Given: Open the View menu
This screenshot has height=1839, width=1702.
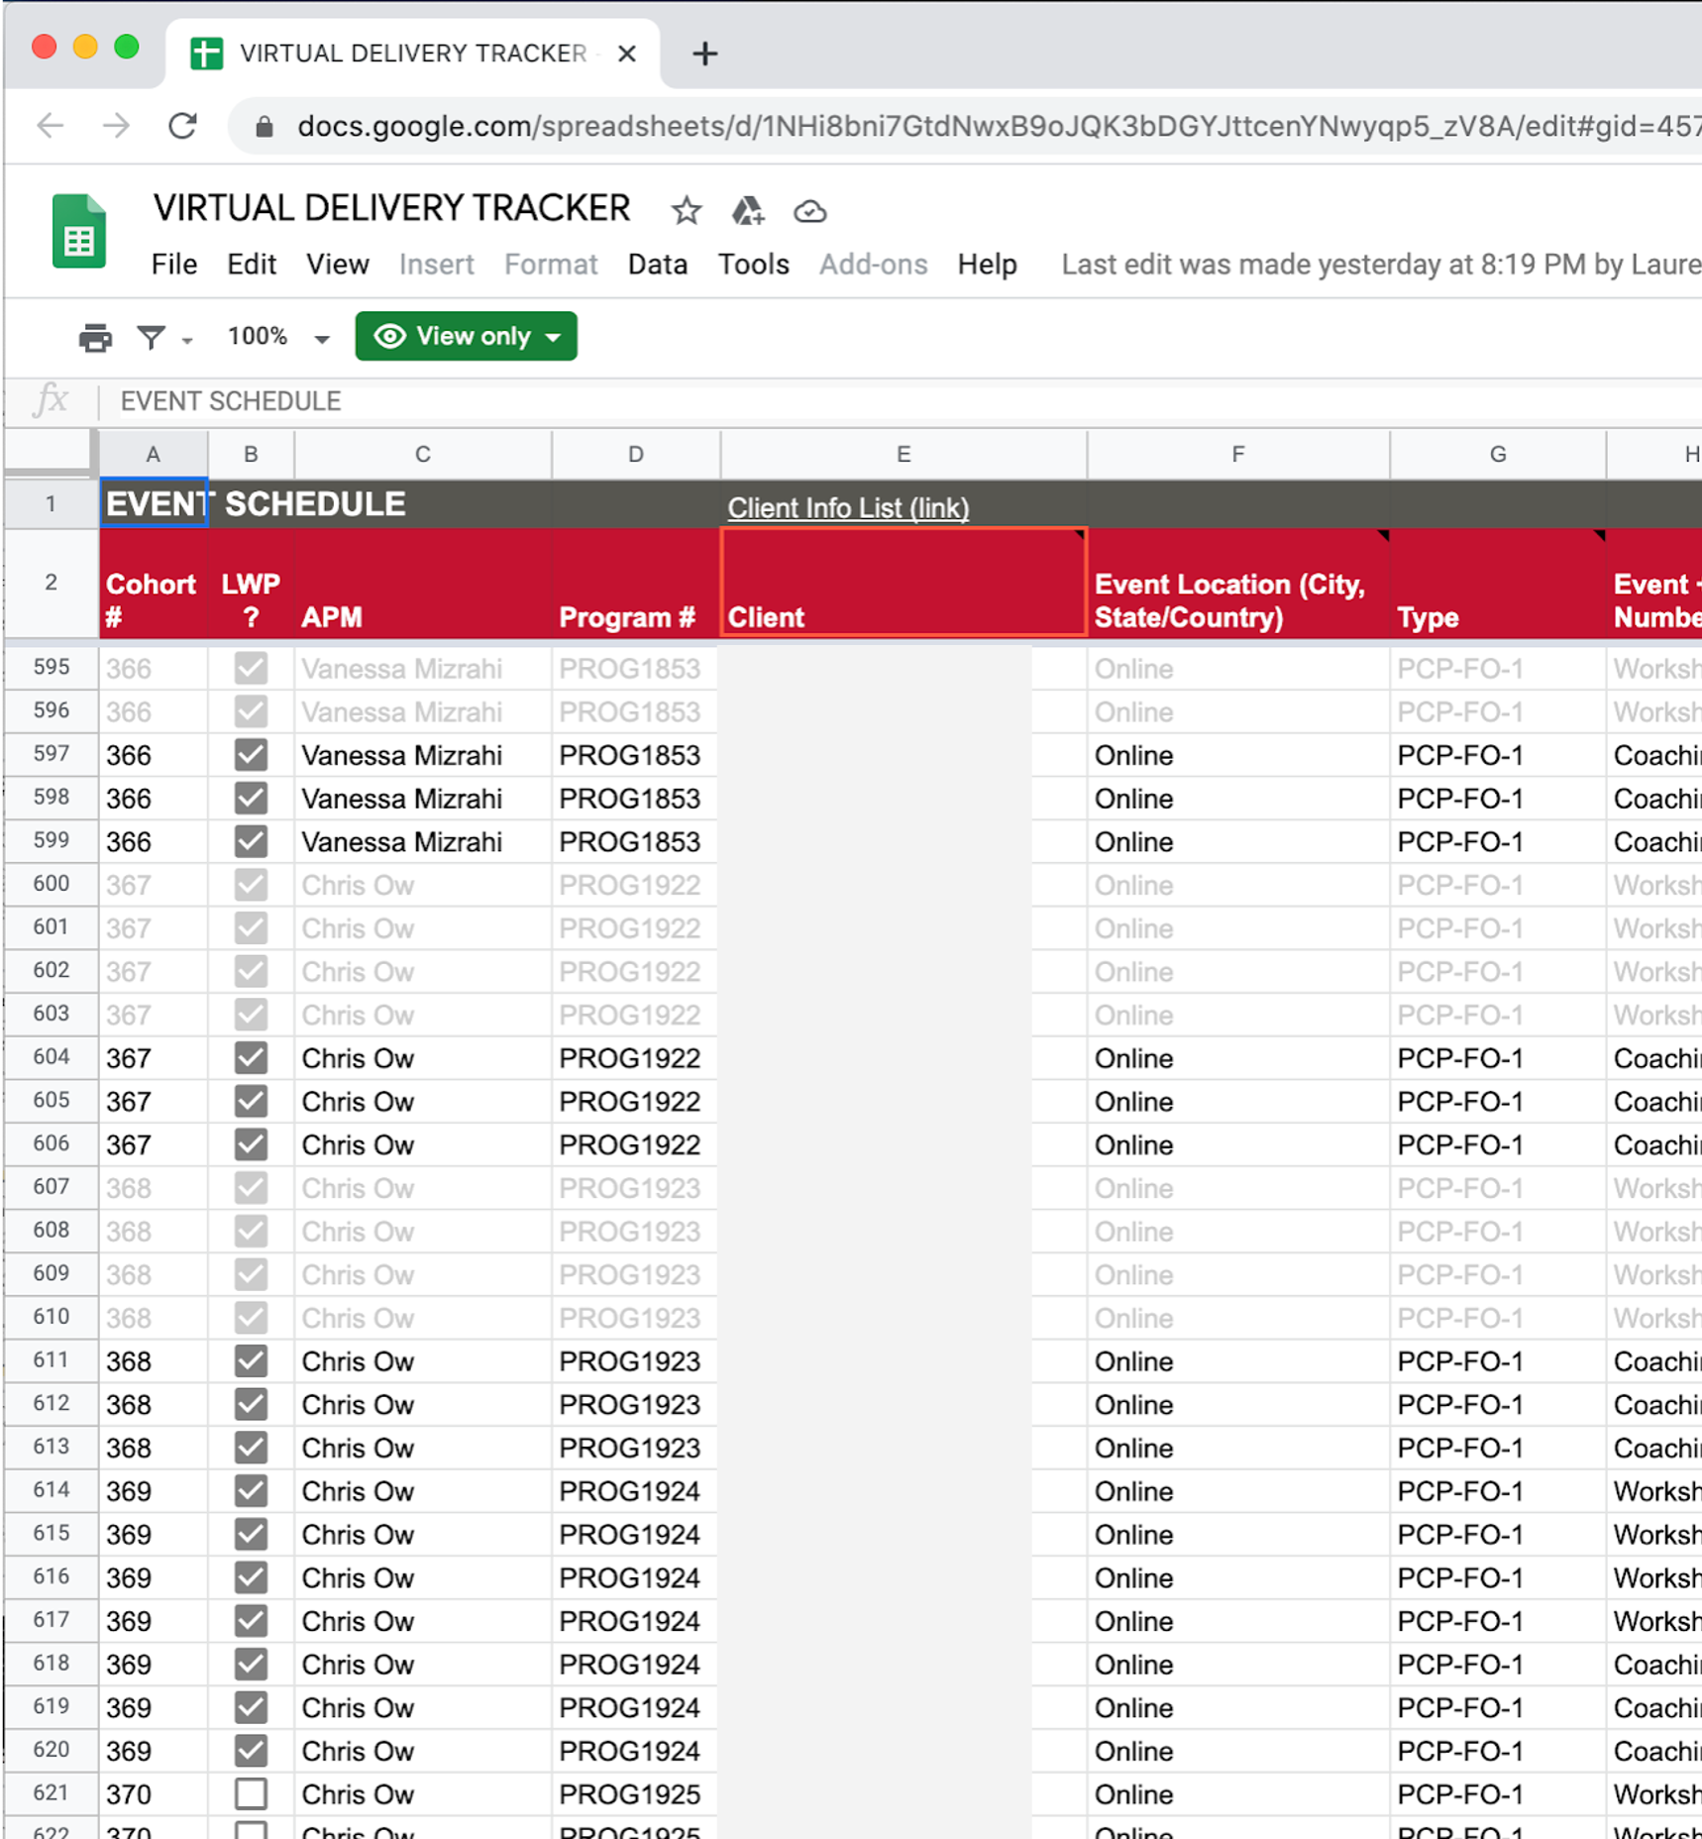Looking at the screenshot, I should tap(337, 265).
